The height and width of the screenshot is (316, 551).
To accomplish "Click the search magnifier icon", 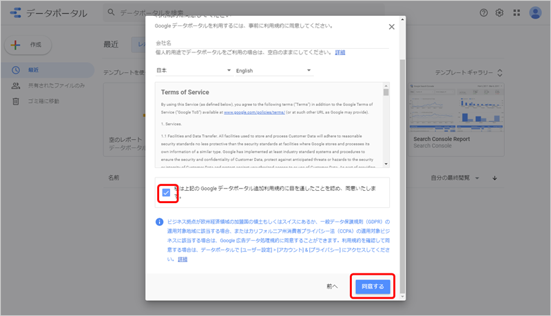I will click(111, 12).
